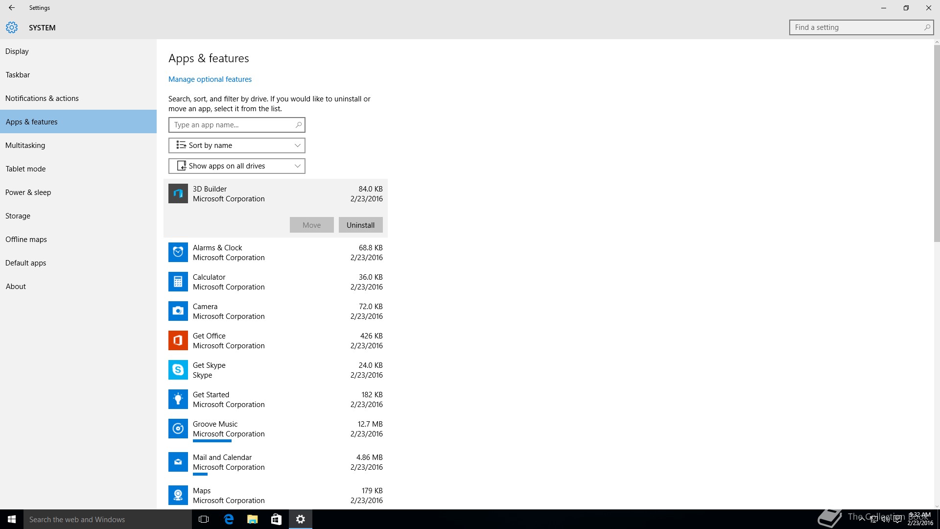Click the app name search magnifier
940x529 pixels.
pyautogui.click(x=298, y=125)
